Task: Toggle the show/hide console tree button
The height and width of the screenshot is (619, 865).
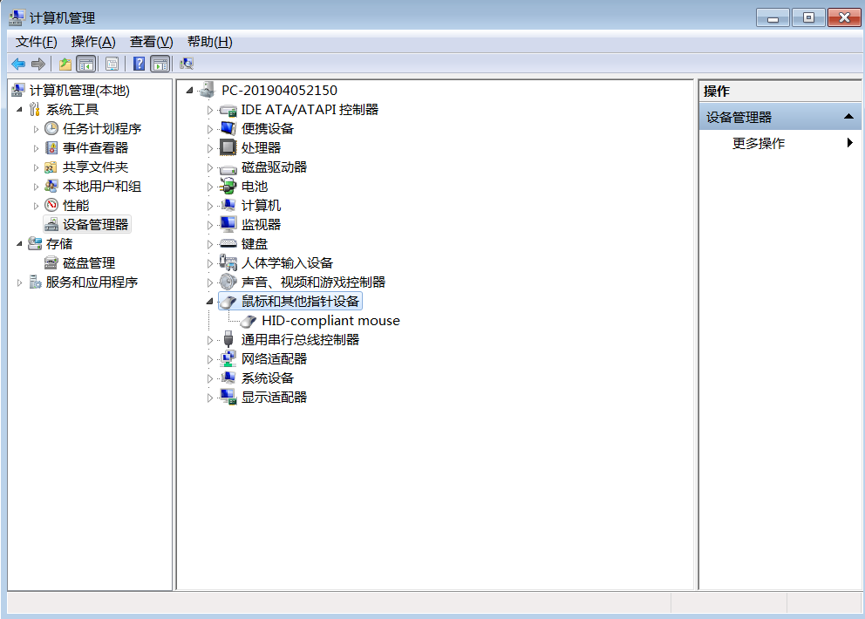Action: coord(85,64)
